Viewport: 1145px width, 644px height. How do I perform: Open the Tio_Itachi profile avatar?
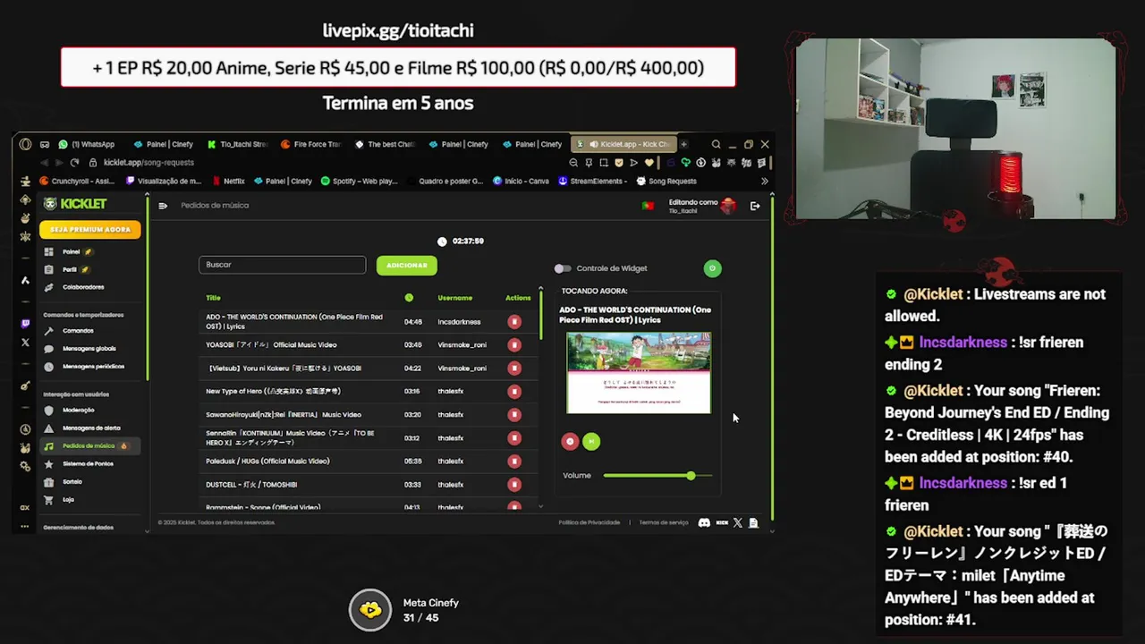728,206
